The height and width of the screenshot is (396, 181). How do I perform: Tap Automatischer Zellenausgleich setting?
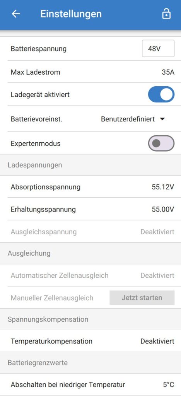[x=90, y=275]
